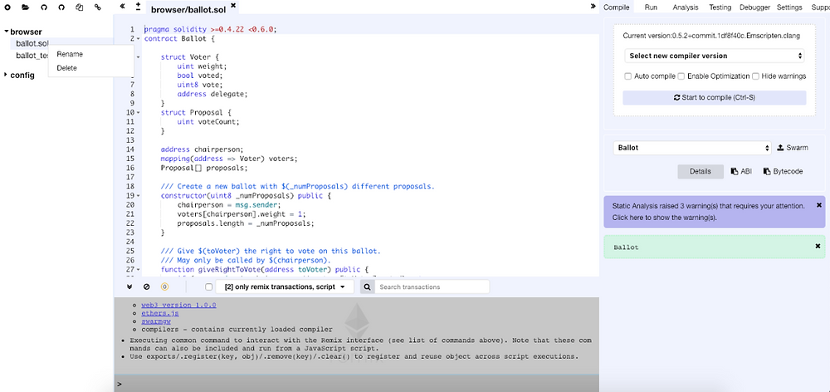Collapse the terminal with the double-down chevron icon
The image size is (830, 392).
pyautogui.click(x=129, y=287)
